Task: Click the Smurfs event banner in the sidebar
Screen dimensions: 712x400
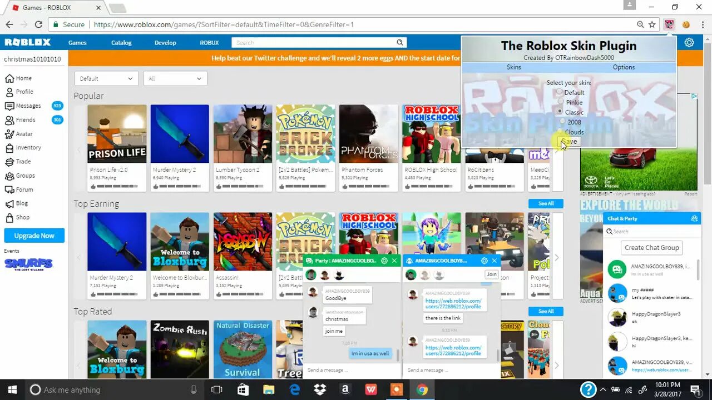Action: coord(29,264)
